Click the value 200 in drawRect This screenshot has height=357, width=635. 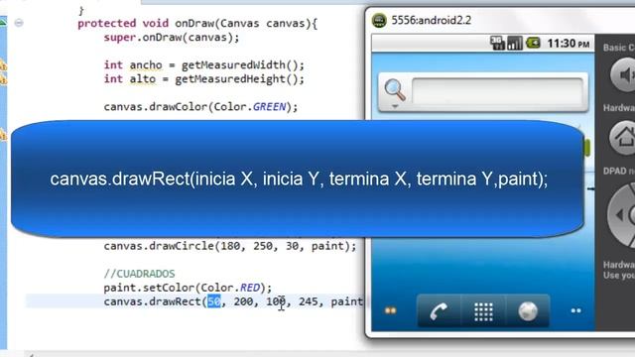coord(243,301)
